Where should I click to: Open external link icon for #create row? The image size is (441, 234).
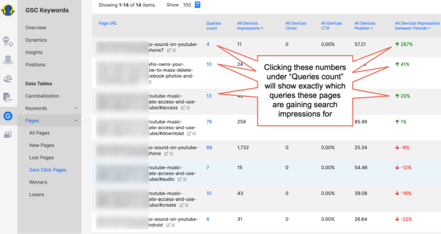tap(181, 205)
